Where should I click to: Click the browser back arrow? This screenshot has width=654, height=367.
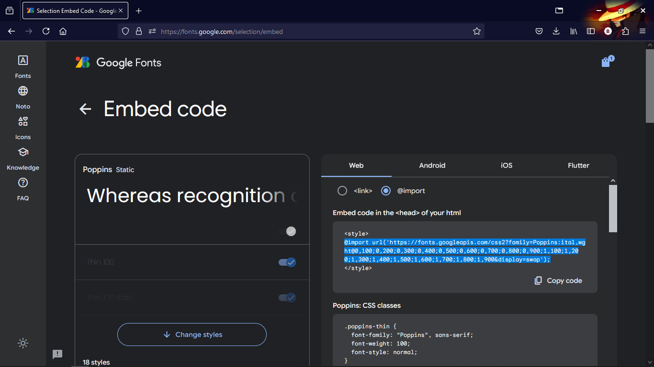pos(11,31)
